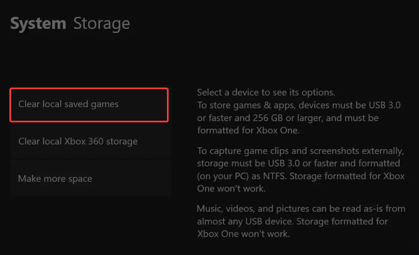
Task: Click the System heading
Action: tap(38, 24)
